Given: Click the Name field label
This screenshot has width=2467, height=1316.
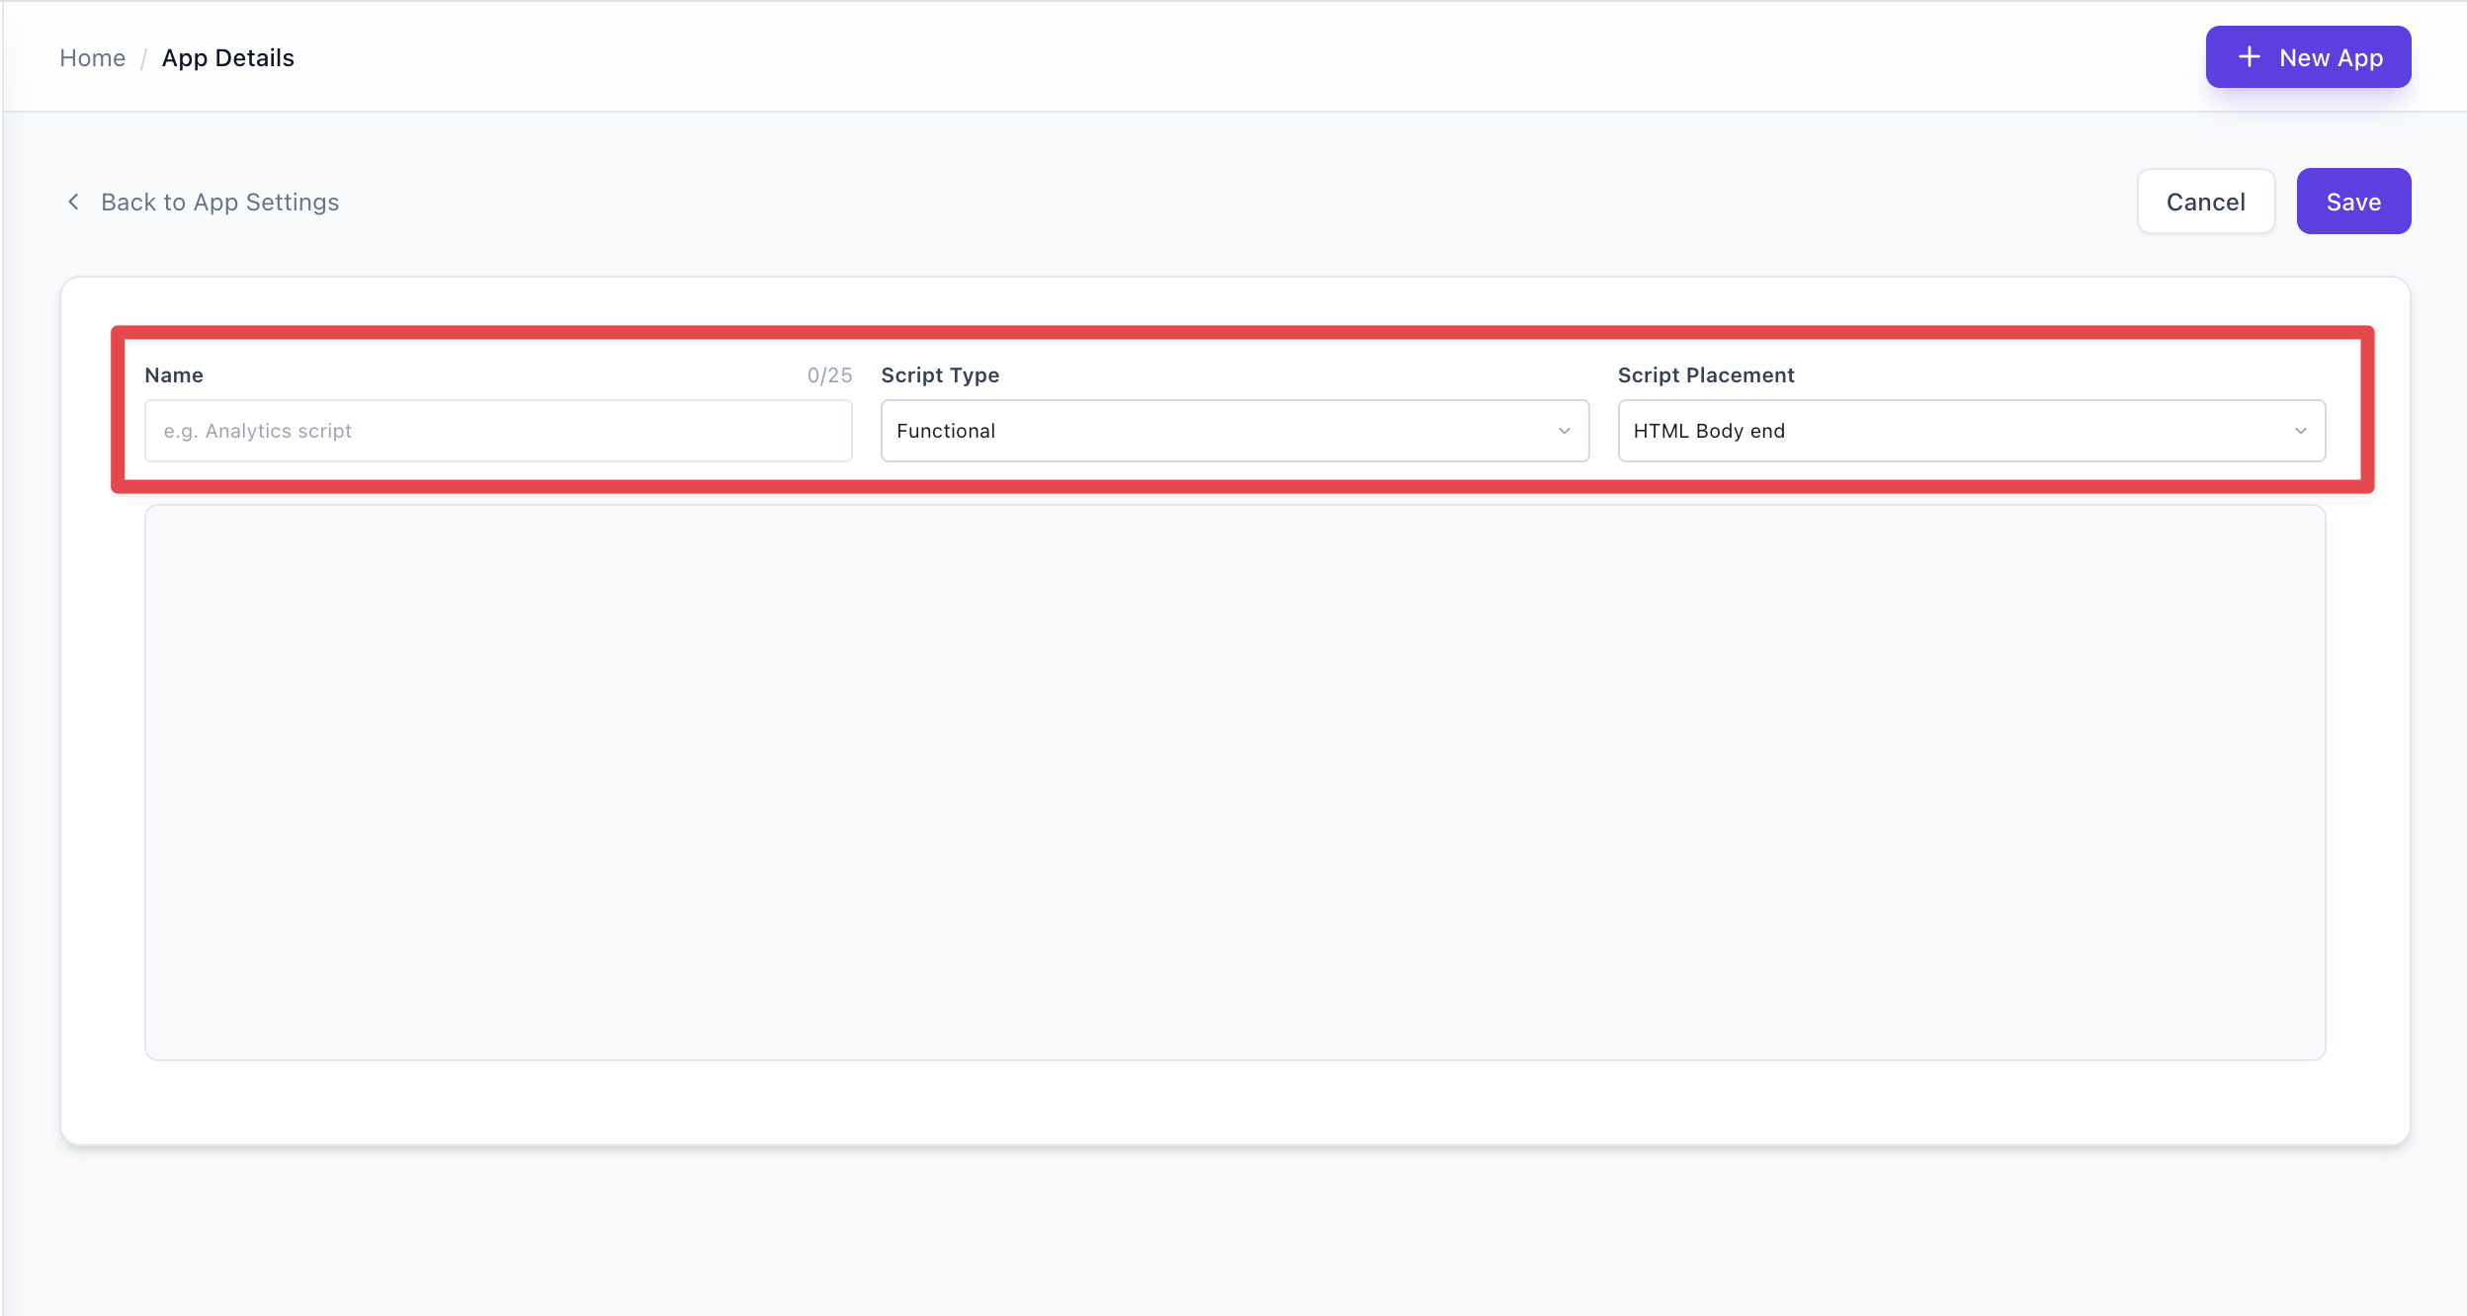Looking at the screenshot, I should [174, 374].
